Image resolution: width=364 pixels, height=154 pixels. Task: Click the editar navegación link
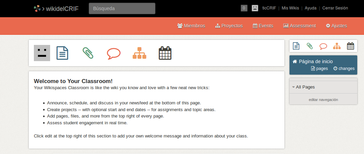(323, 100)
